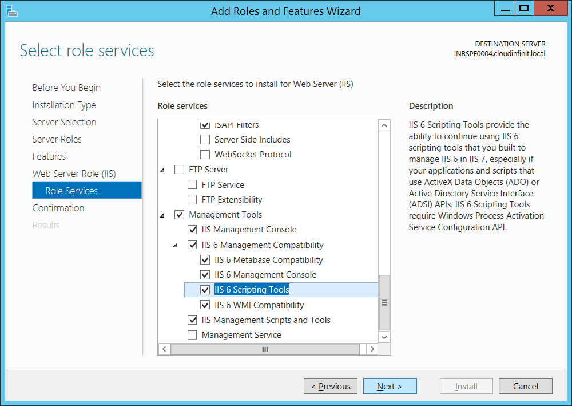
Task: Open the Confirmation wizard step
Action: pos(58,208)
